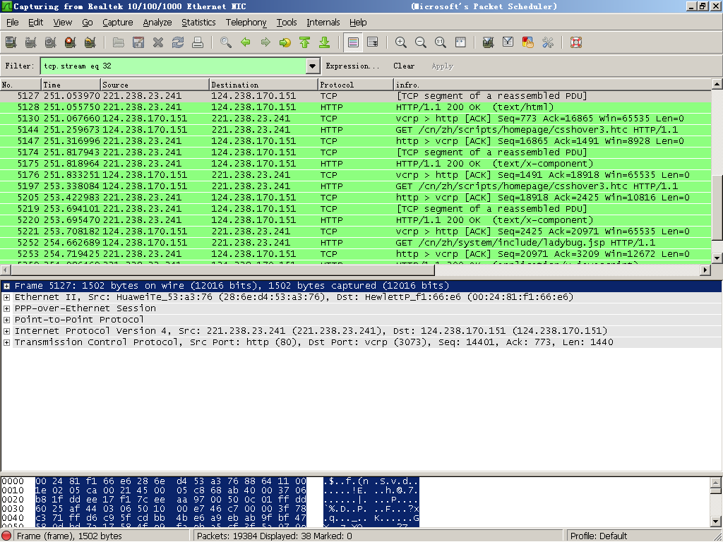Click the find packet magnifier icon
Image resolution: width=723 pixels, height=542 pixels.
(x=226, y=42)
